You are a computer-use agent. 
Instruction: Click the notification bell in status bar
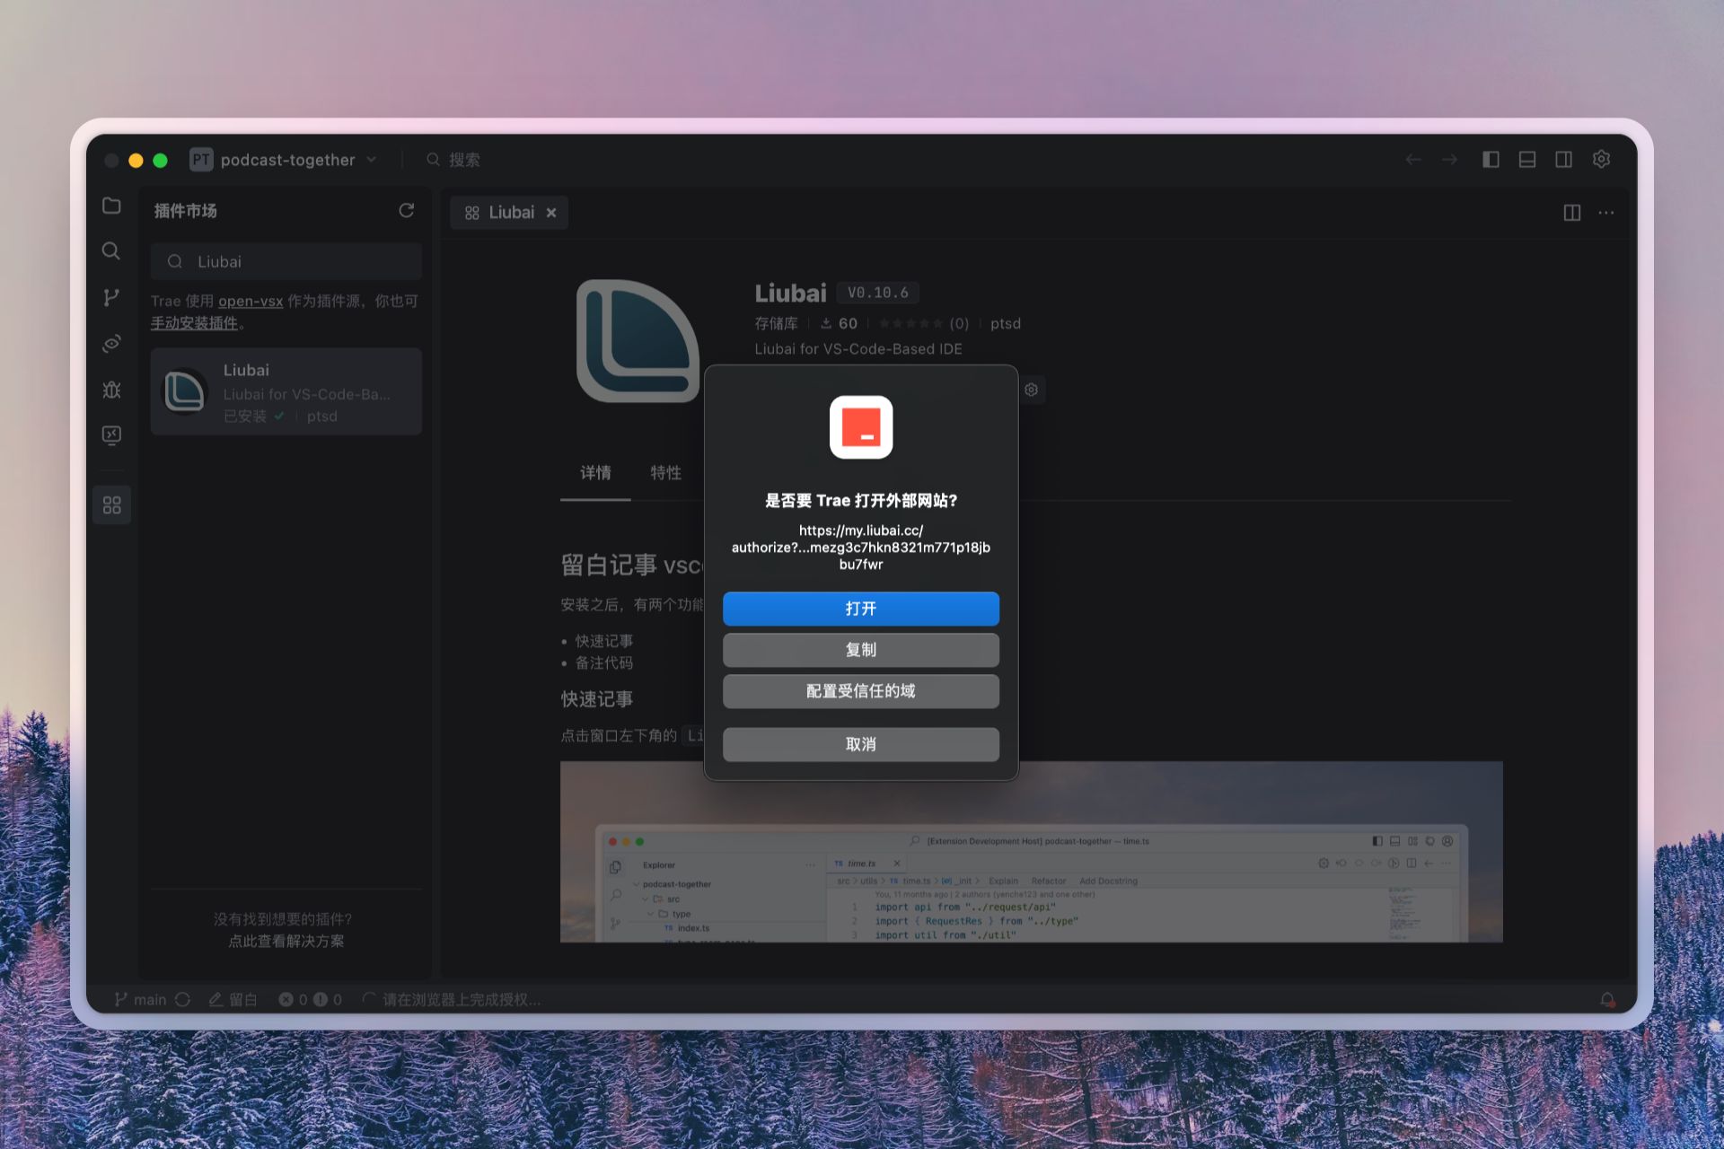(1606, 999)
